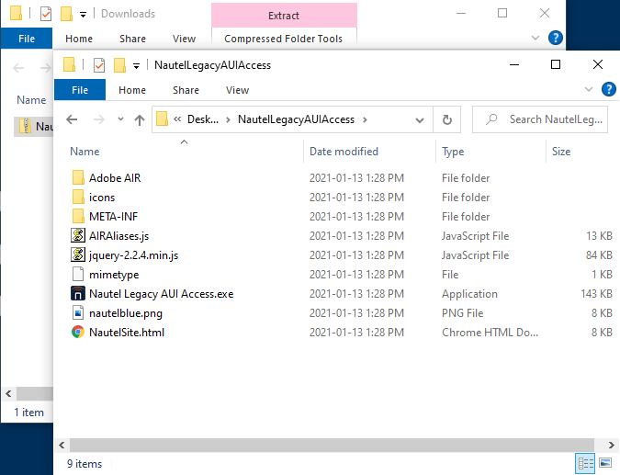Open Help in NautelLegacyAUIAccess window
620x475 pixels.
(609, 89)
